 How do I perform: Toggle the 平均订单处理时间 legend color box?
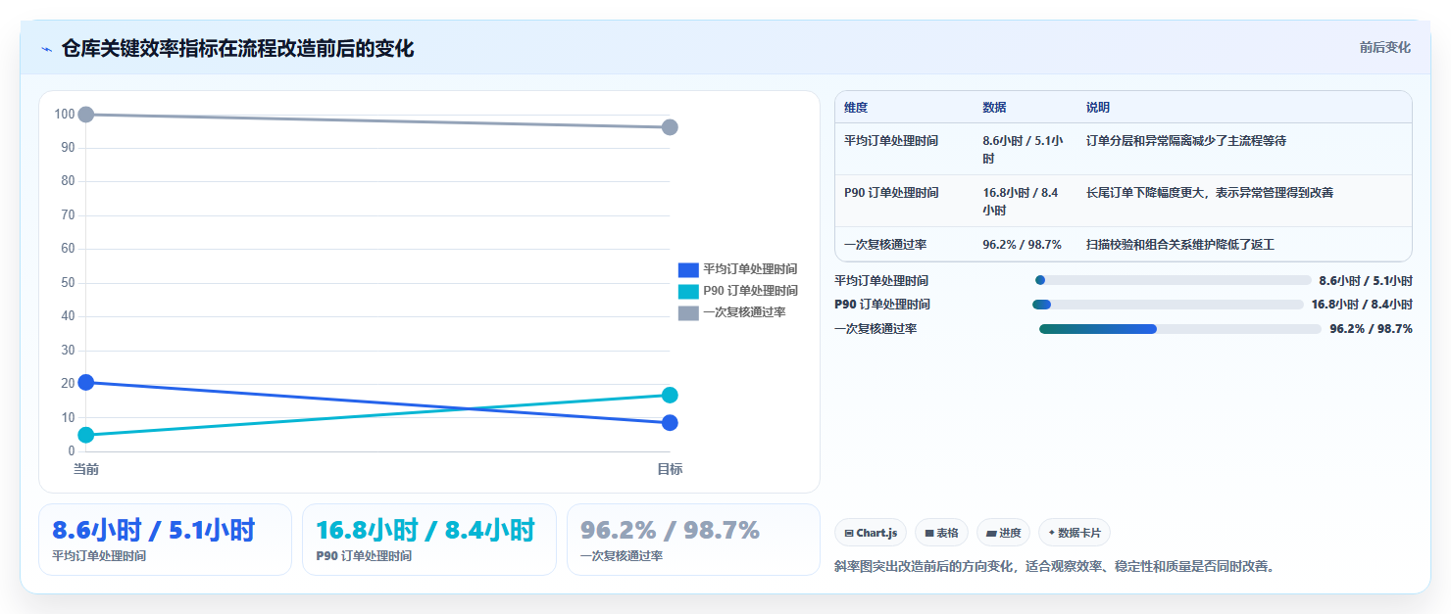688,269
